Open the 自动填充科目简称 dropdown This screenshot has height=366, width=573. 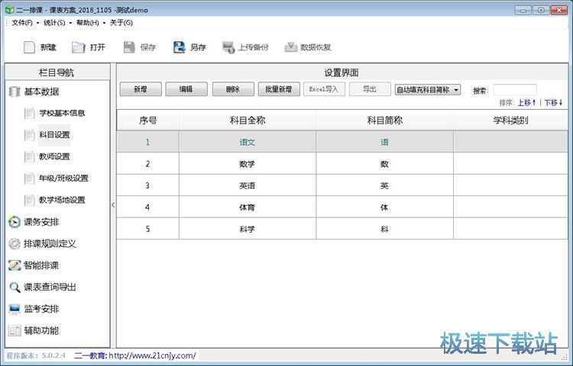[x=428, y=90]
